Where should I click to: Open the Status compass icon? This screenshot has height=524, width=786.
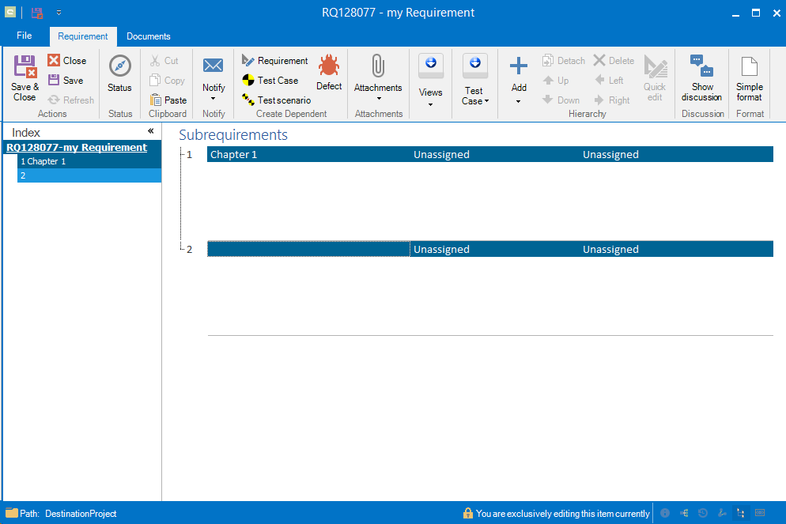coord(119,66)
